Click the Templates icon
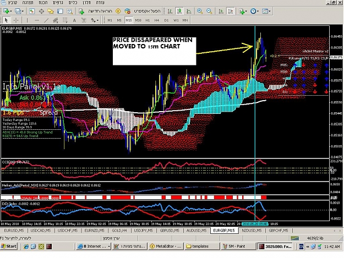The height and width of the screenshot is (258, 344). (x=265, y=11)
